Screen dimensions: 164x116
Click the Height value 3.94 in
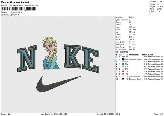point(160,7)
